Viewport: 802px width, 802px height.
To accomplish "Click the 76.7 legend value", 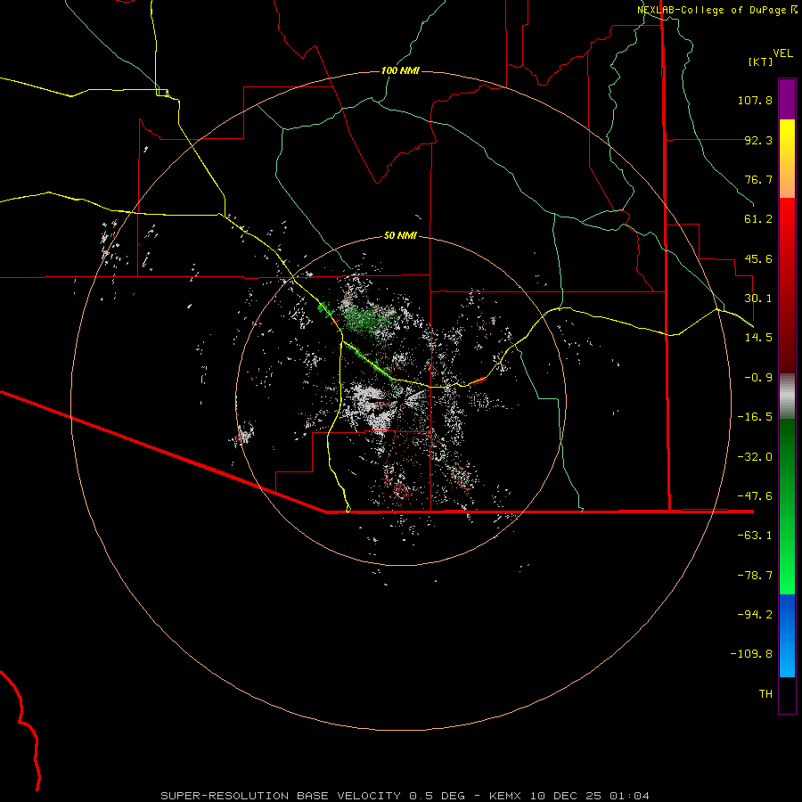I will pos(758,179).
